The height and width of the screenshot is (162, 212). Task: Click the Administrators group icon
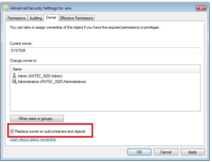[14, 81]
